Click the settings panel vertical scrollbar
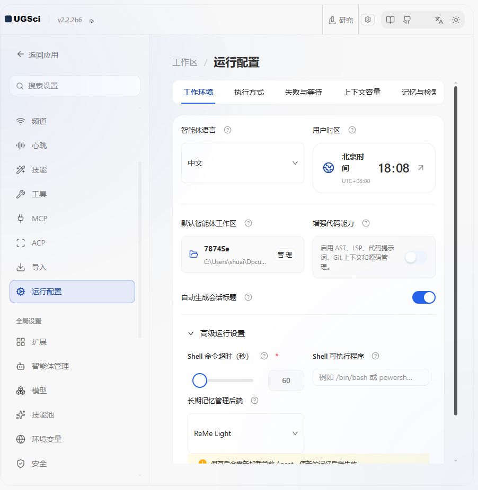 tap(456, 251)
